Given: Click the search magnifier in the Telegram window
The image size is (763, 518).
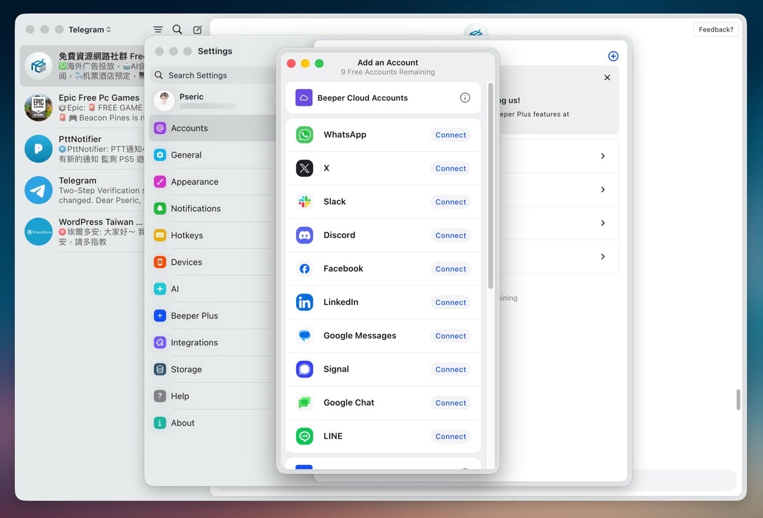Looking at the screenshot, I should point(177,29).
